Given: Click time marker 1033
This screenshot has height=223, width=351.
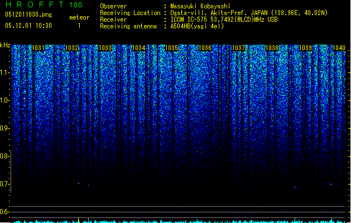Looking at the screenshot, I should click(105, 48).
